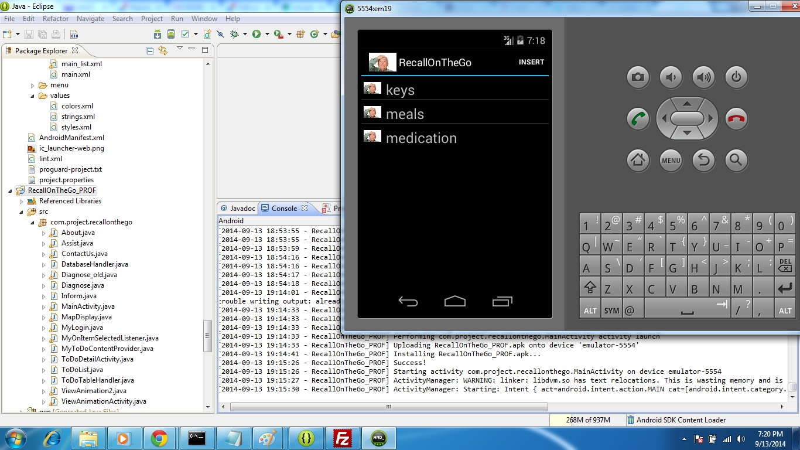Screen dimensions: 800x450
Task: Select AndroidManifest.xml in tree
Action: click(x=71, y=138)
